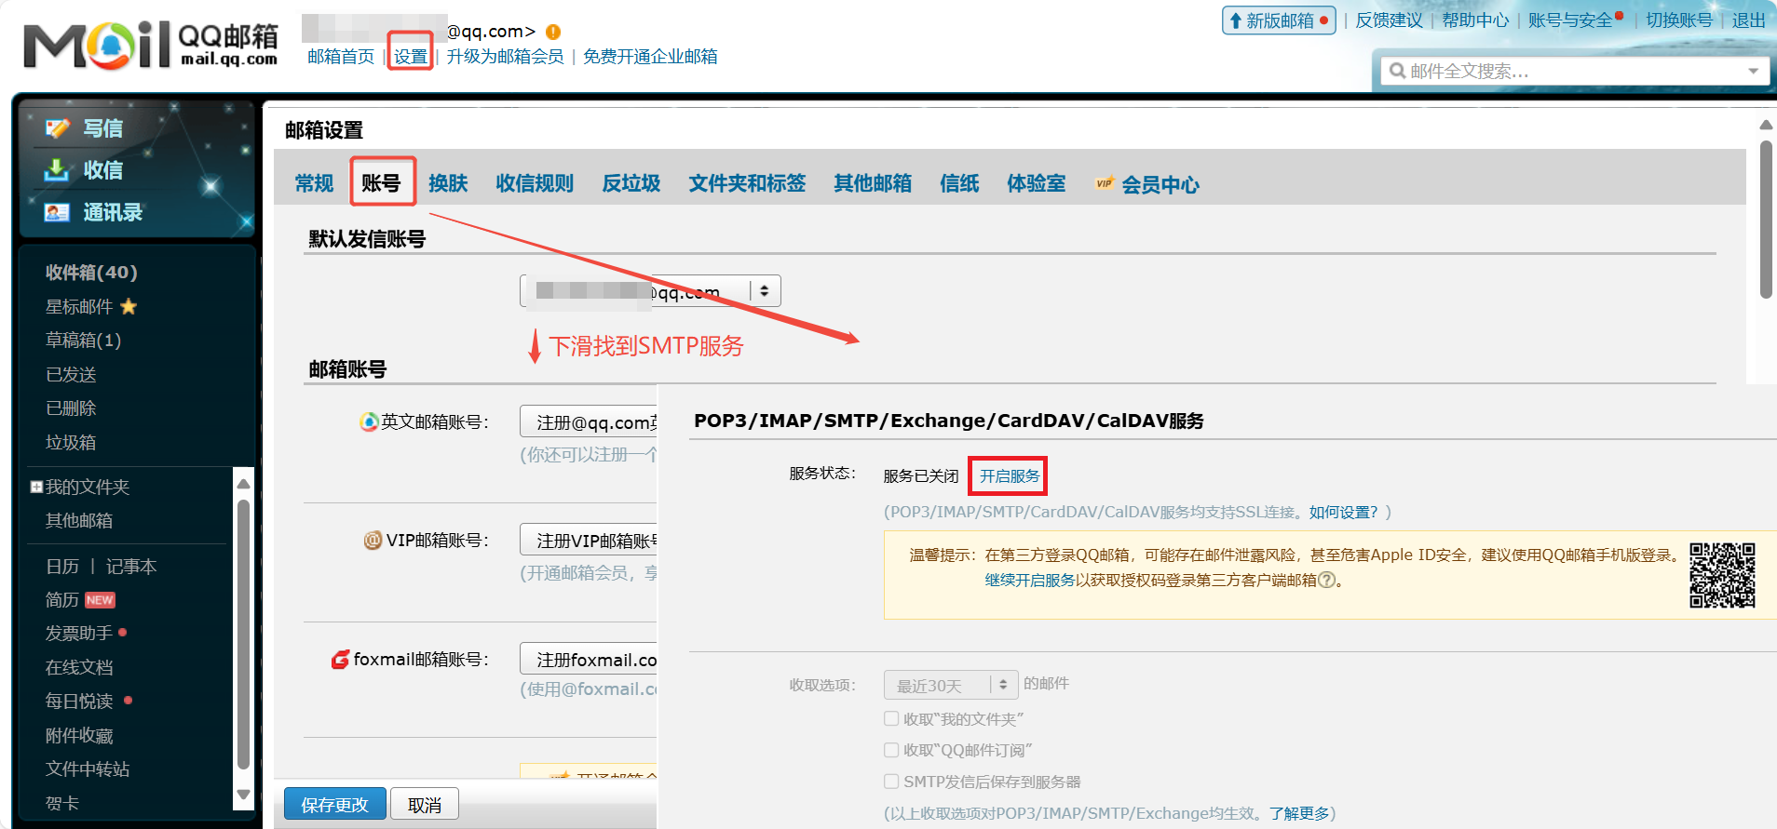This screenshot has height=829, width=1777.
Task: Click the 切换账号 link
Action: 1679,20
